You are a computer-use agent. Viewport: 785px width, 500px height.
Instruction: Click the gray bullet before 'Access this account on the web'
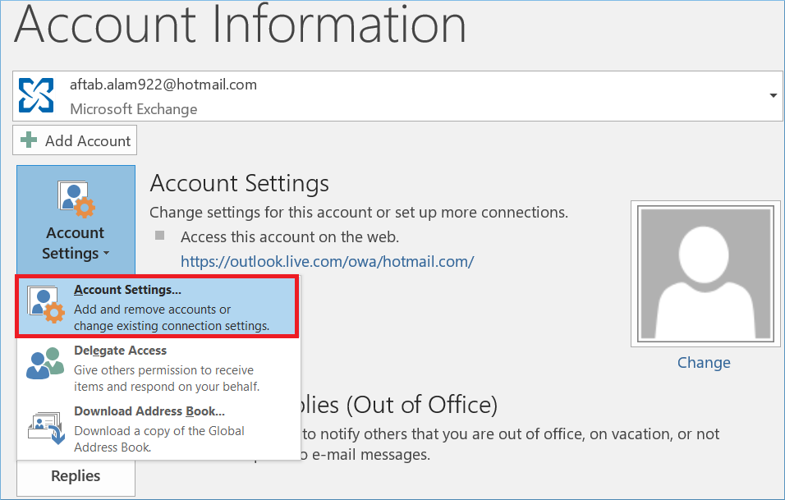tap(159, 236)
